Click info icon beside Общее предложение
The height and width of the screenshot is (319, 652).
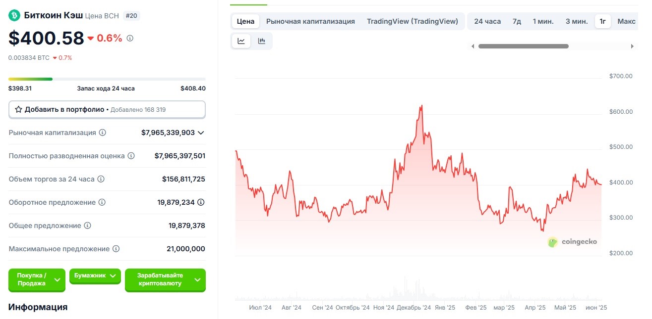[88, 226]
